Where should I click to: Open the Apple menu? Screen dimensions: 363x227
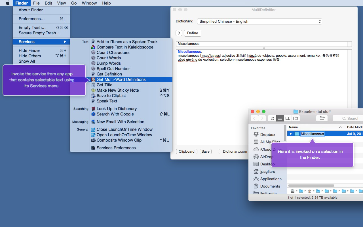click(x=8, y=3)
